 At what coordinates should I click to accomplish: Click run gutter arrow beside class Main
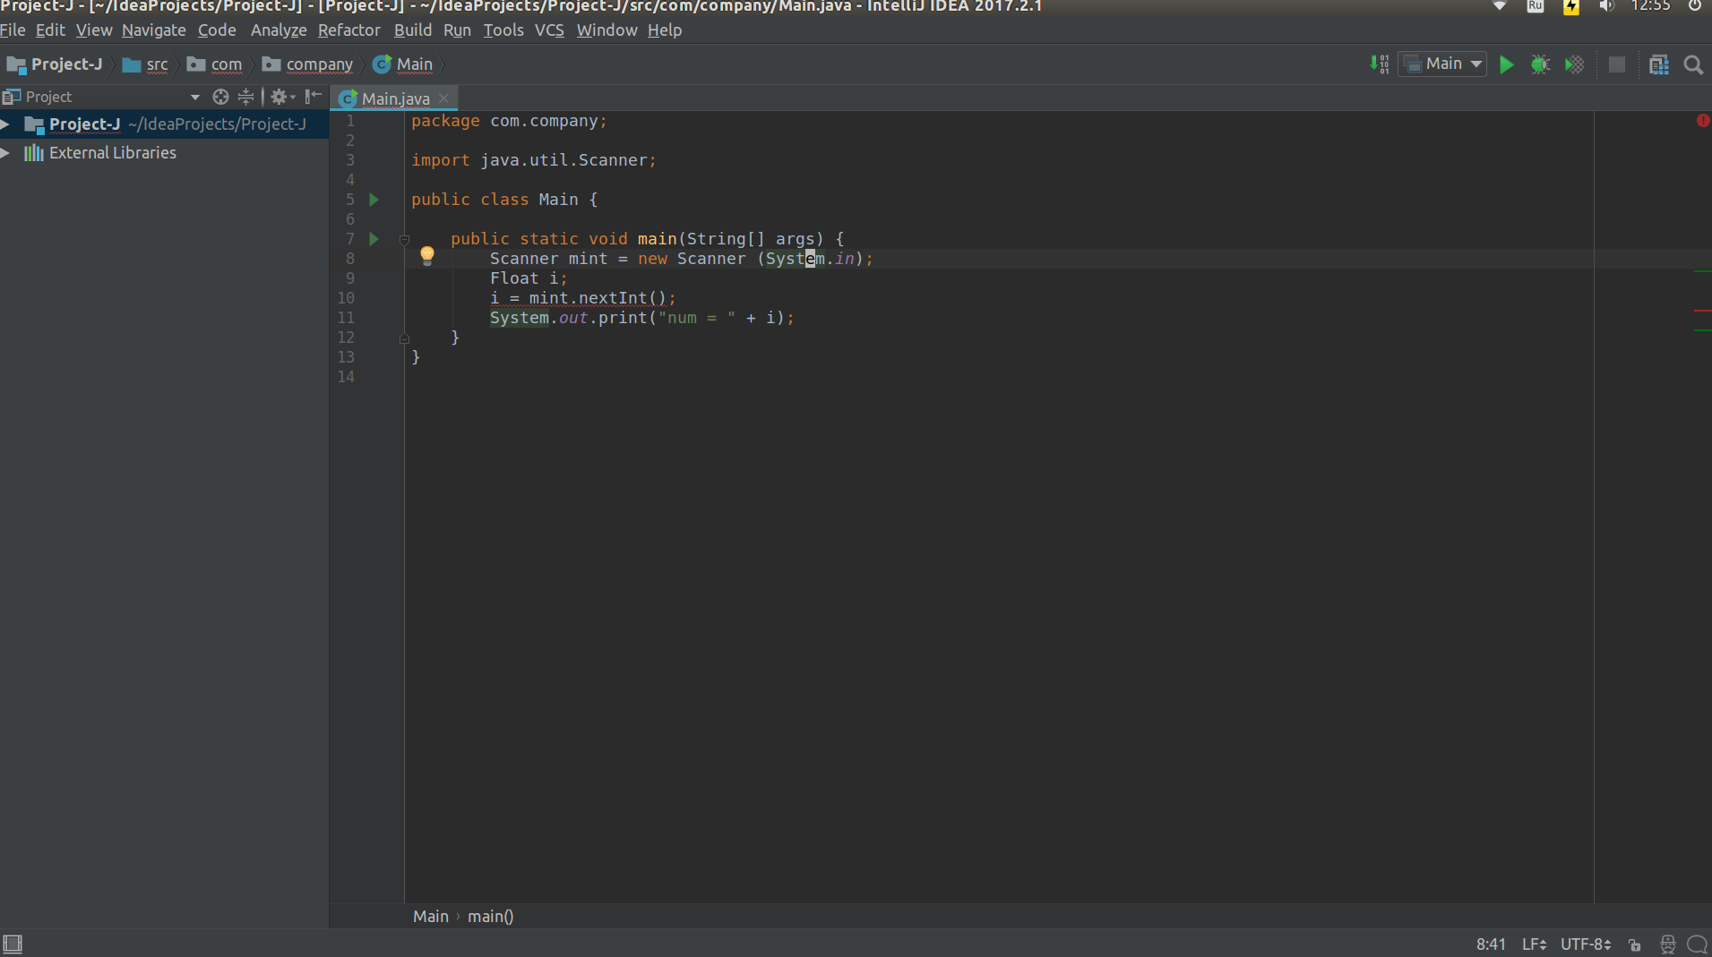coord(374,200)
